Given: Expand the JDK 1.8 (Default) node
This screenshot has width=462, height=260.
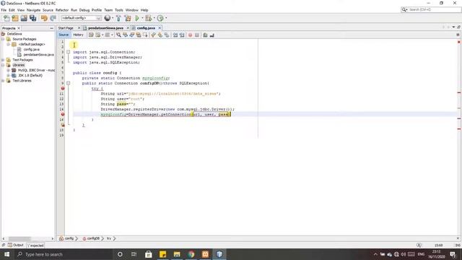Looking at the screenshot, I should coord(8,75).
